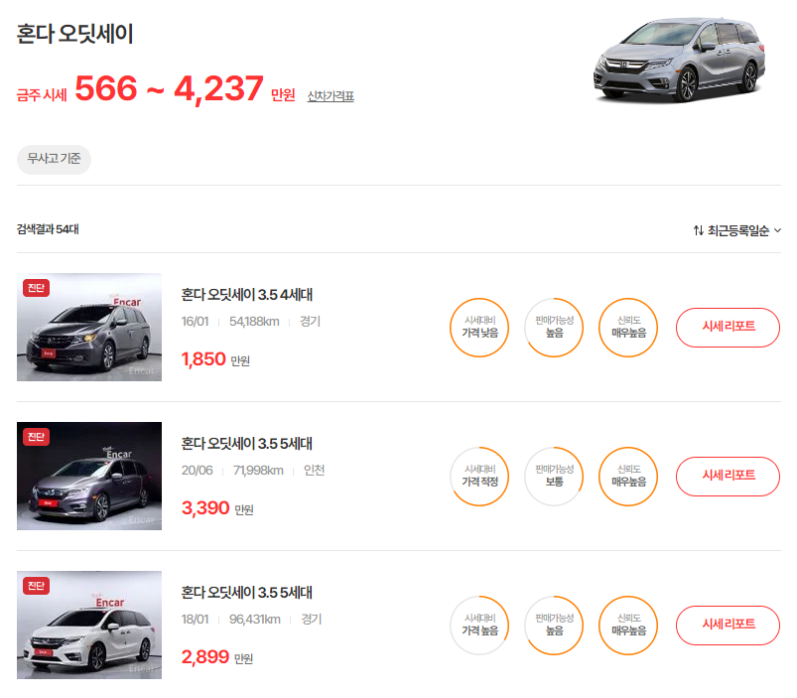Click the 시세대비 가격 낮음 circle indicator
Screen dimensions: 797x698
[479, 328]
